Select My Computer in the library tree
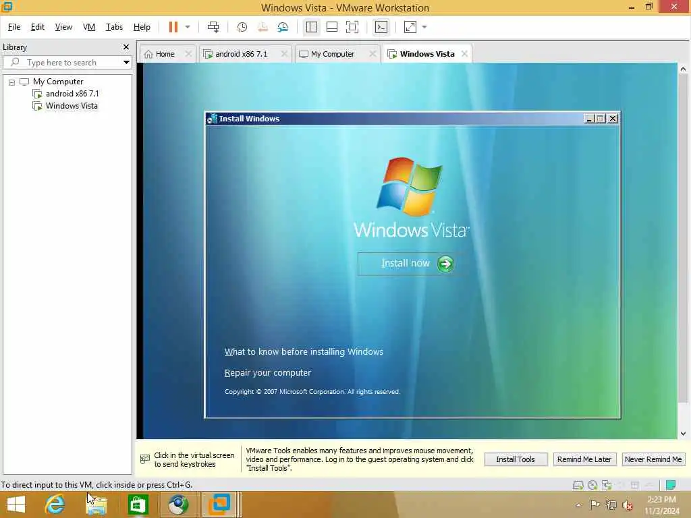The width and height of the screenshot is (691, 518). tap(58, 82)
